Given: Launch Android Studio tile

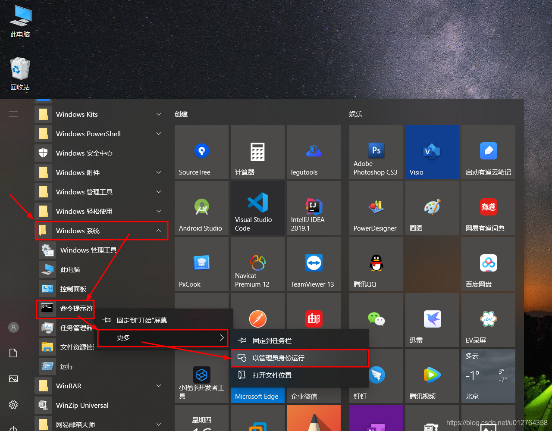Looking at the screenshot, I should coord(201,208).
